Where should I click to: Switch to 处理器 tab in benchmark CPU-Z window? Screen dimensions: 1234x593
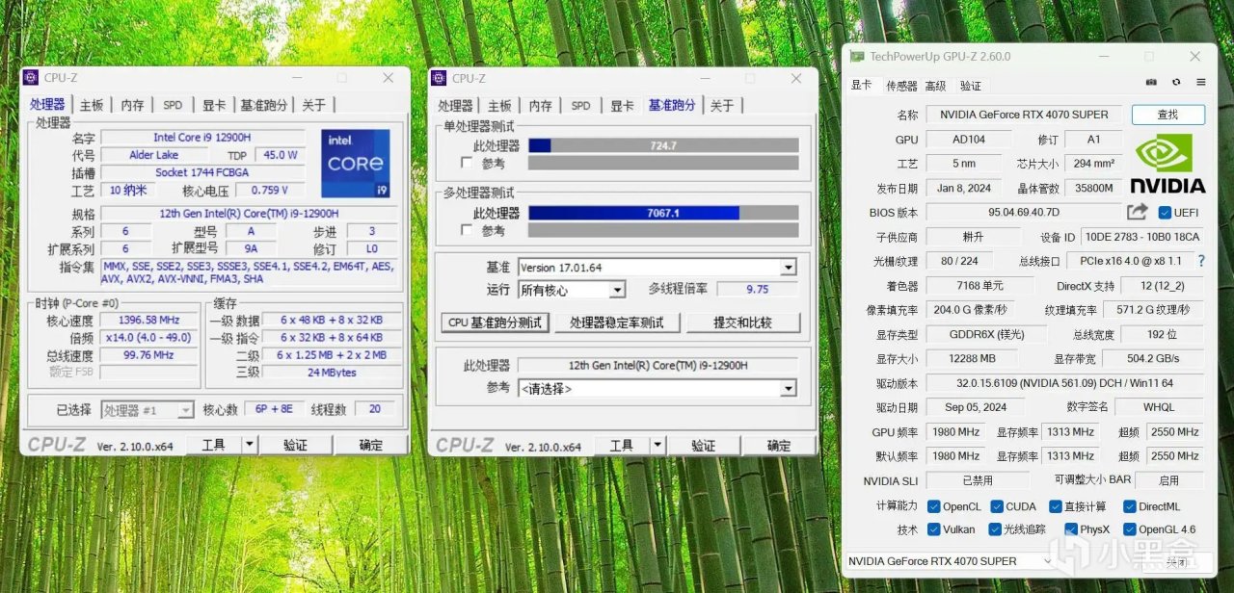(x=456, y=106)
